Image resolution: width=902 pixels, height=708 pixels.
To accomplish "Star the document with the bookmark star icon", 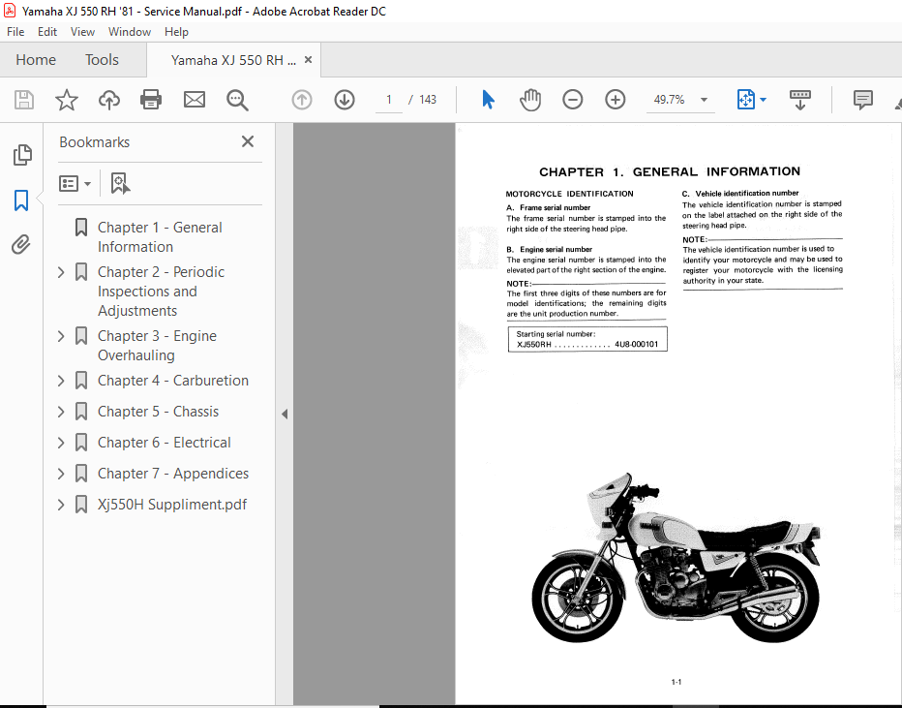I will (x=67, y=100).
